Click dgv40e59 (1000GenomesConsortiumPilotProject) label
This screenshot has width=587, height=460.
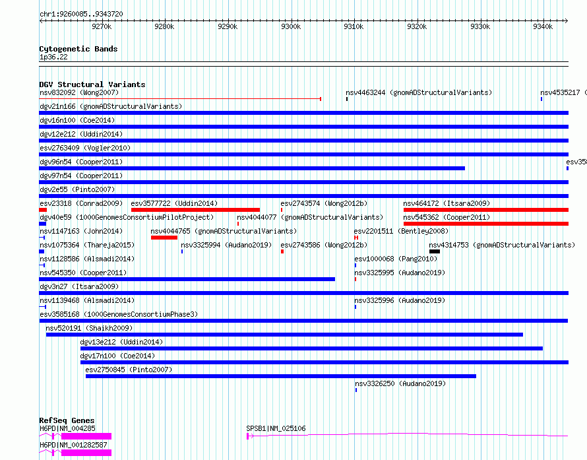[x=127, y=217]
